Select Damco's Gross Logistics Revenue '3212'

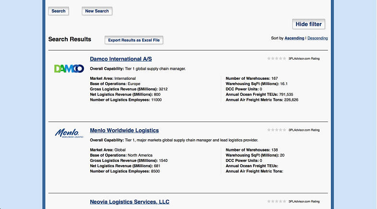tap(163, 89)
